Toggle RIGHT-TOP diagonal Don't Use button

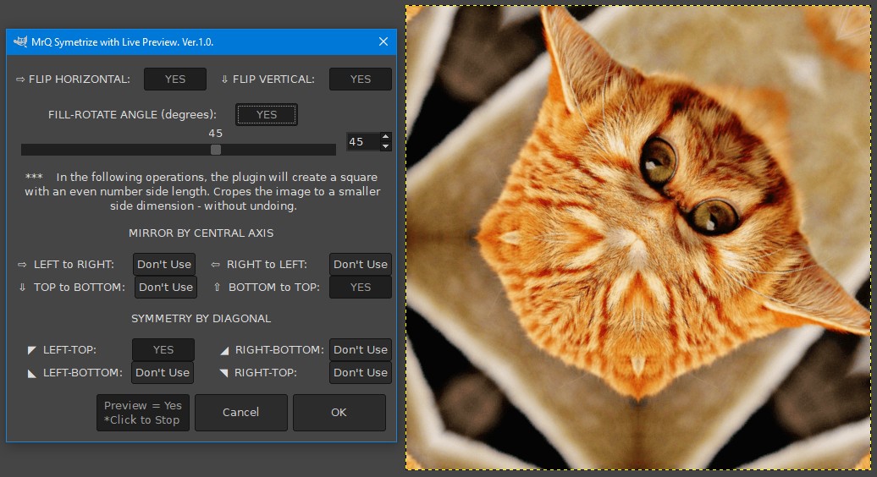(361, 373)
